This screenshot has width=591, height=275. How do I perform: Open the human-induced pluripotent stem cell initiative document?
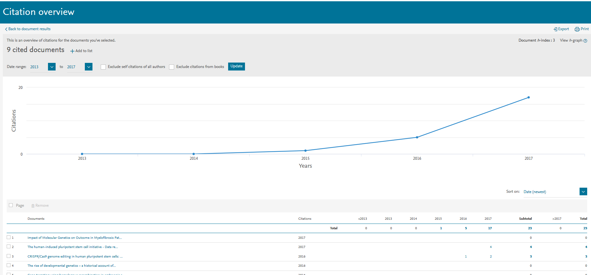tap(73, 247)
